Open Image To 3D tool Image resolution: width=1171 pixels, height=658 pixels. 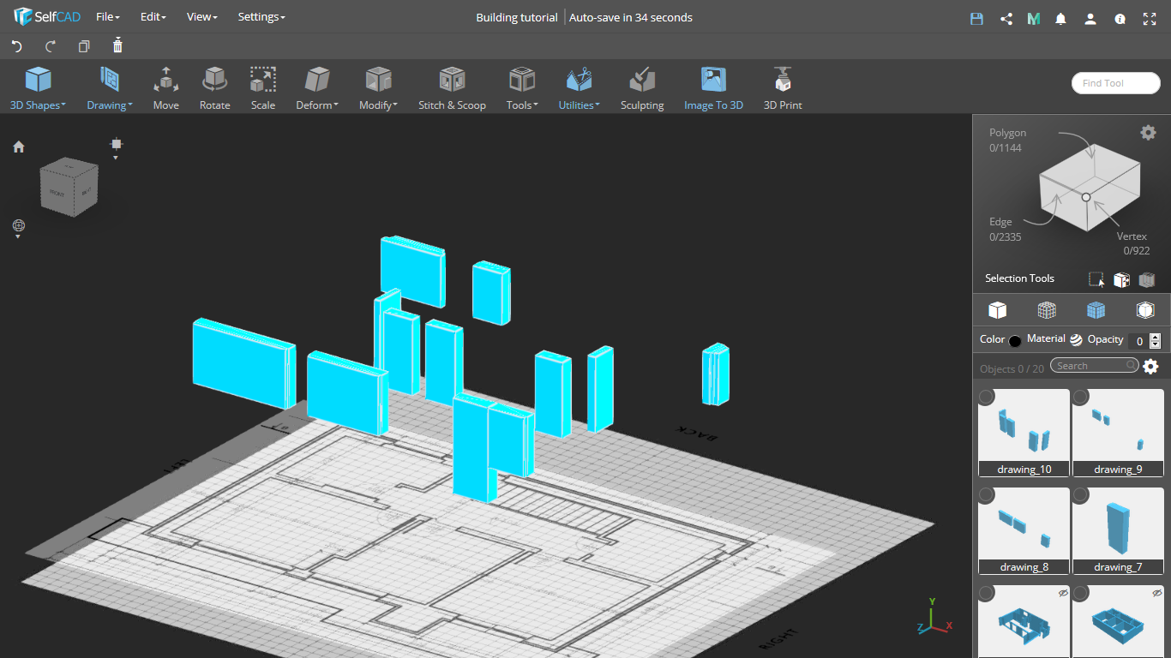click(713, 89)
